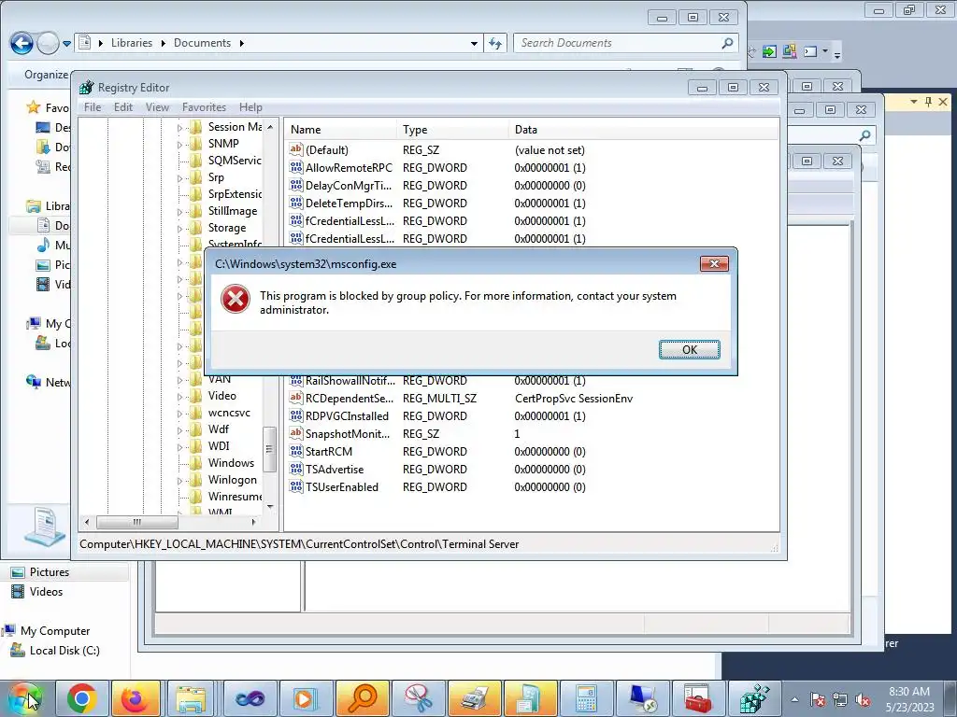
Task: Open the media player taskbar icon
Action: (x=306, y=698)
